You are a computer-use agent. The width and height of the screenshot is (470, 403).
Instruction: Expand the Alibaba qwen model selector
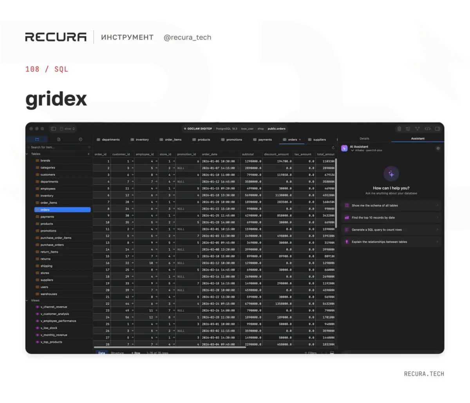click(366, 150)
